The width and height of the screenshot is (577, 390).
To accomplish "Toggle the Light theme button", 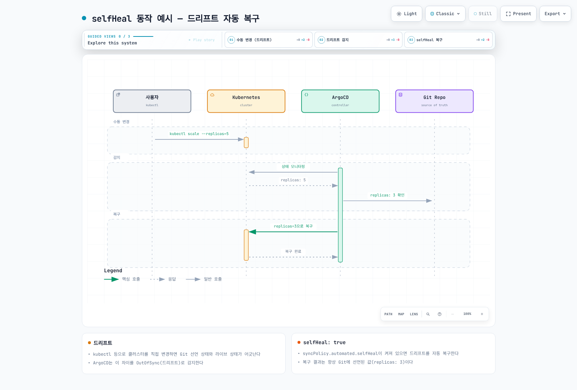I will point(406,14).
